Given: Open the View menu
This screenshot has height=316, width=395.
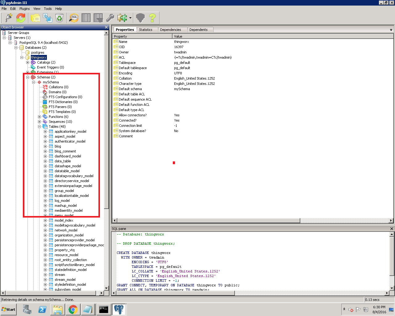Looking at the screenshot, I should 37,9.
